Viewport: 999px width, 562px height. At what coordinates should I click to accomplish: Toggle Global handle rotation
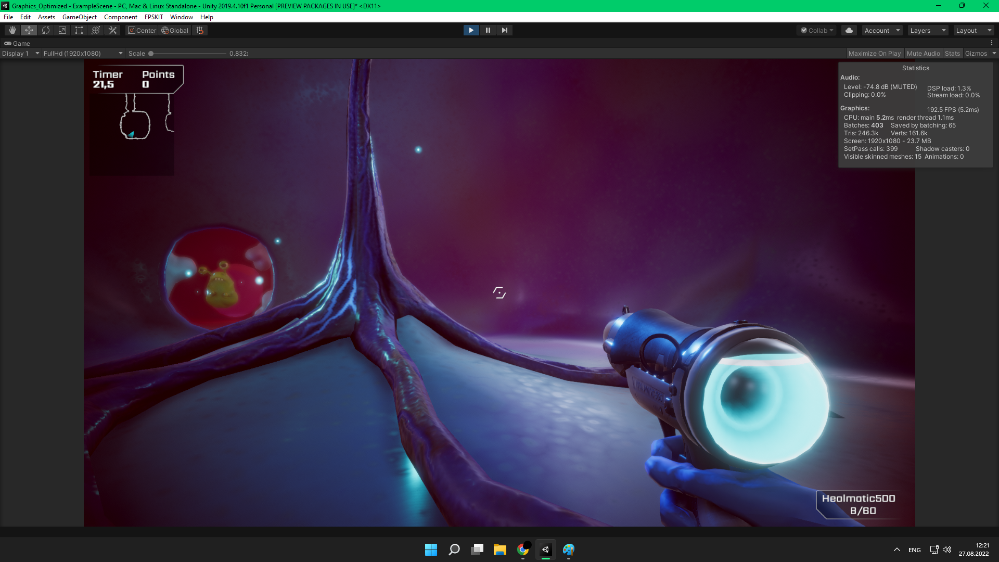tap(175, 30)
